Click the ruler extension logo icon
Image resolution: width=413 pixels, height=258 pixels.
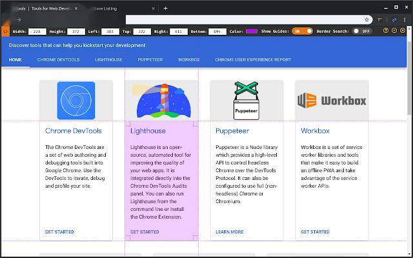tap(5, 32)
